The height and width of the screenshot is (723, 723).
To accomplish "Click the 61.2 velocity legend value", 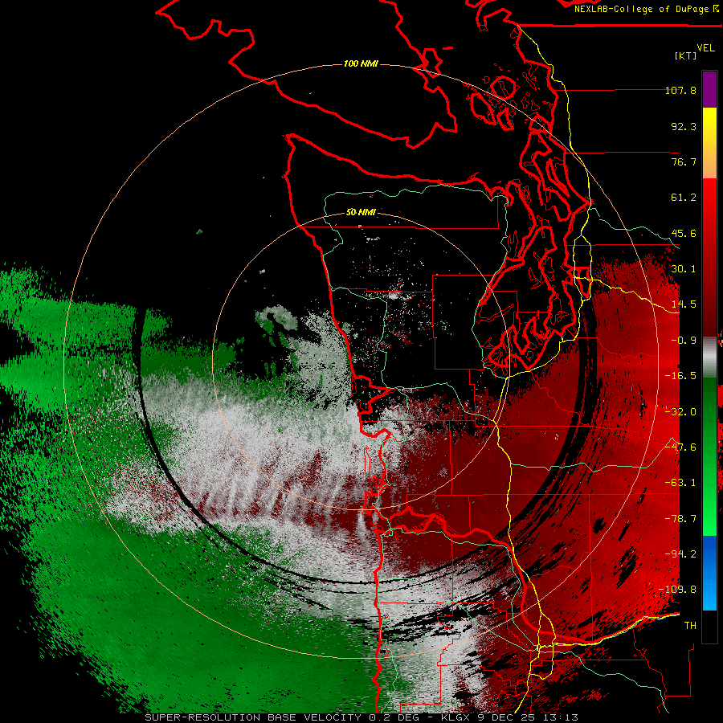I will [684, 198].
